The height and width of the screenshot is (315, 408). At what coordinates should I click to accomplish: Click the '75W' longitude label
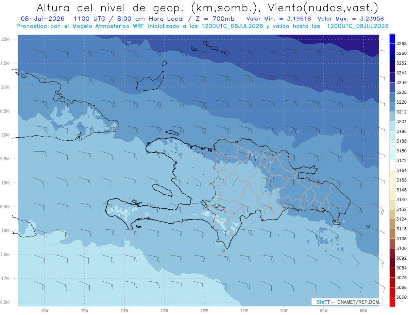(x=85, y=311)
